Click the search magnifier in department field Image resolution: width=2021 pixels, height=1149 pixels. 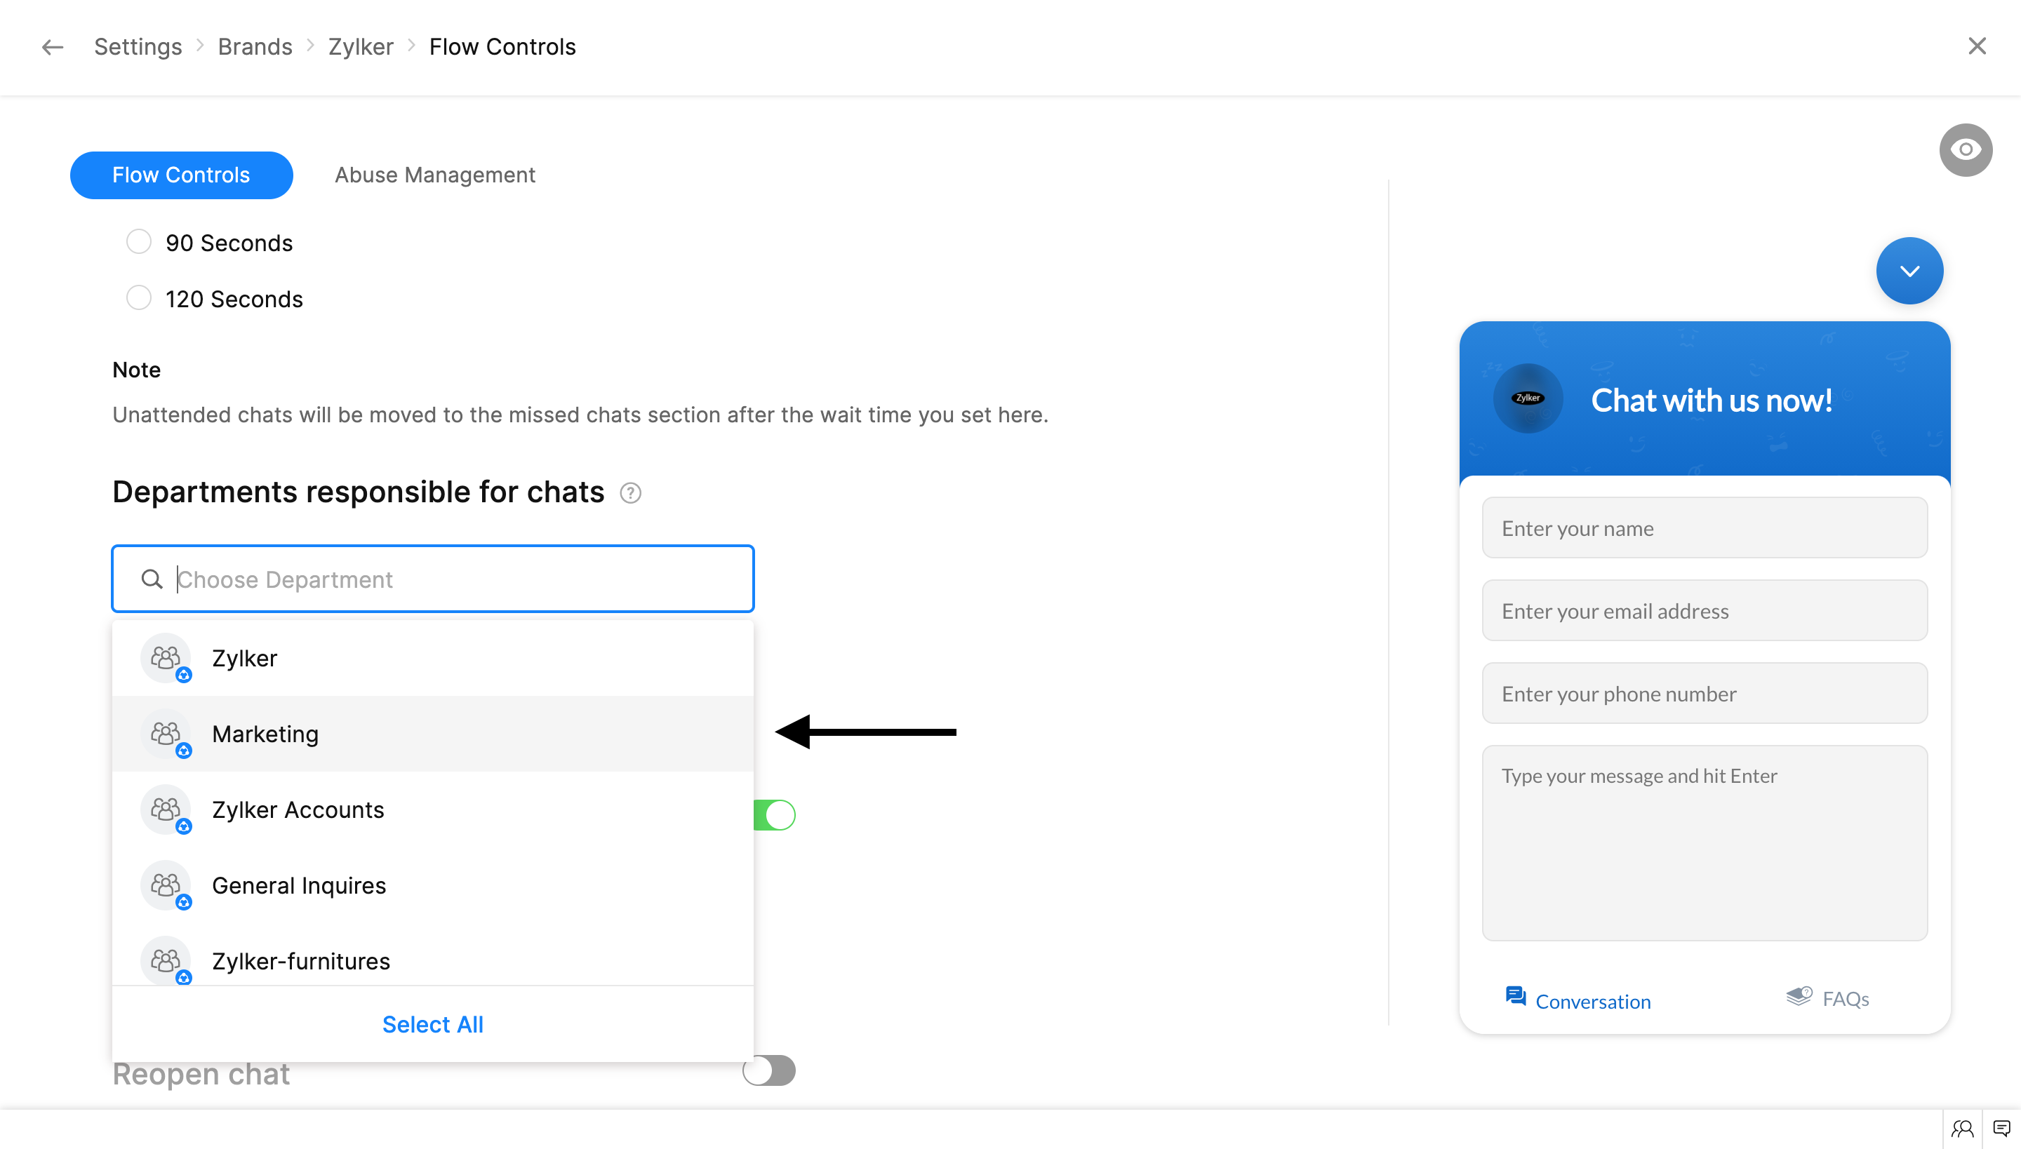click(152, 579)
